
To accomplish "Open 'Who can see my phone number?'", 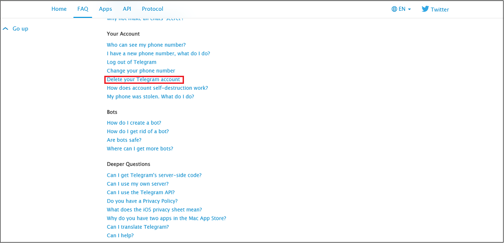I will (x=146, y=45).
